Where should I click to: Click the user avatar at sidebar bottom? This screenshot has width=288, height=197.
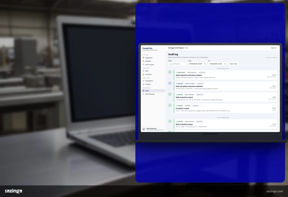144,129
